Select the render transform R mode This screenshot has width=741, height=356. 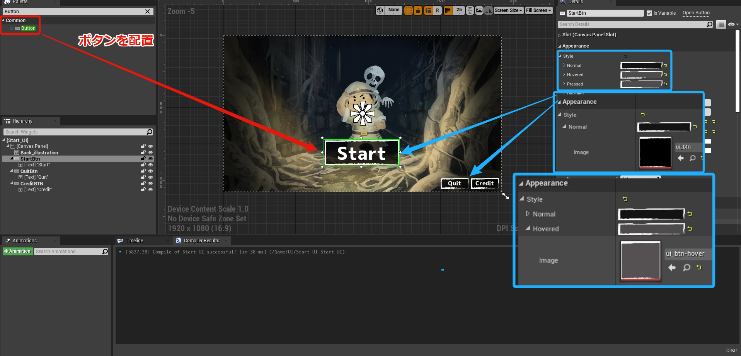click(x=438, y=10)
